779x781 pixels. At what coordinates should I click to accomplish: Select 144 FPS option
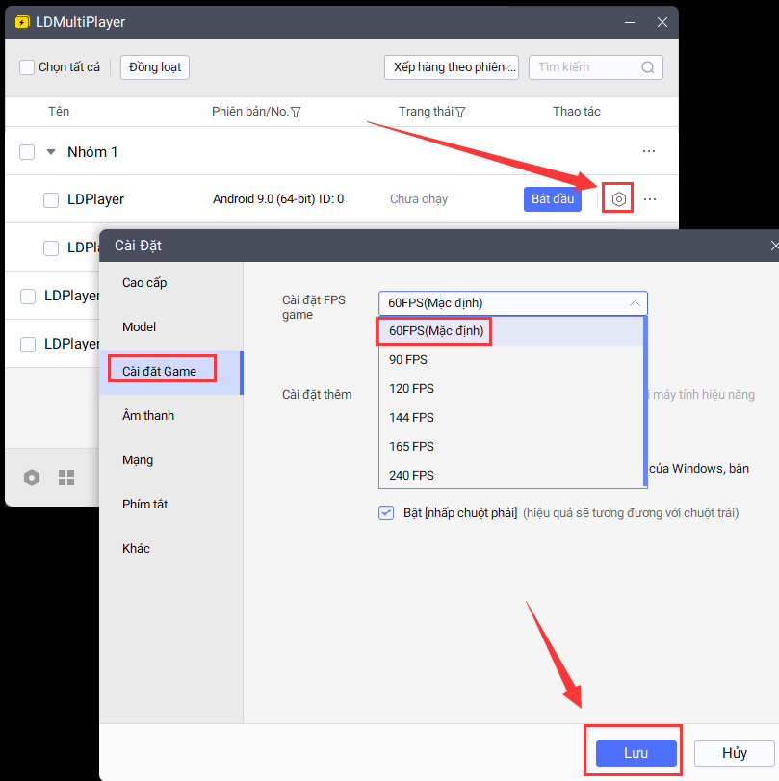511,417
